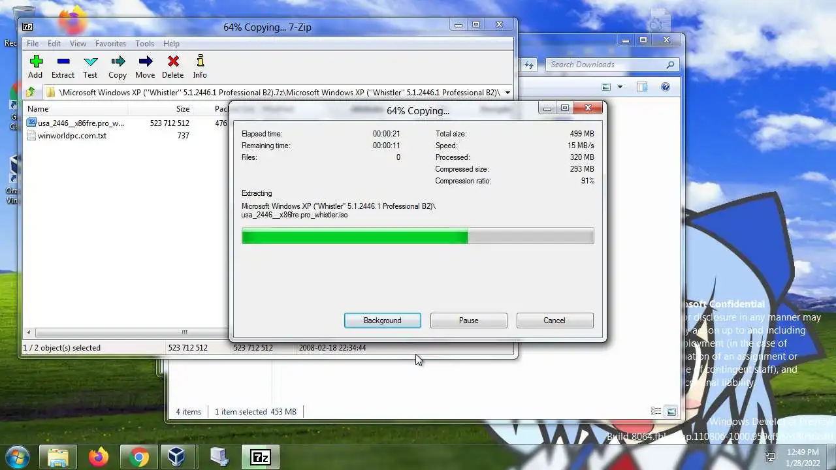The height and width of the screenshot is (470, 836).
Task: Click the speed value 15 MB/s
Action: (x=581, y=146)
